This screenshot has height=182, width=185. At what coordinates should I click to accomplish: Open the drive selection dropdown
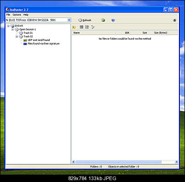69,20
